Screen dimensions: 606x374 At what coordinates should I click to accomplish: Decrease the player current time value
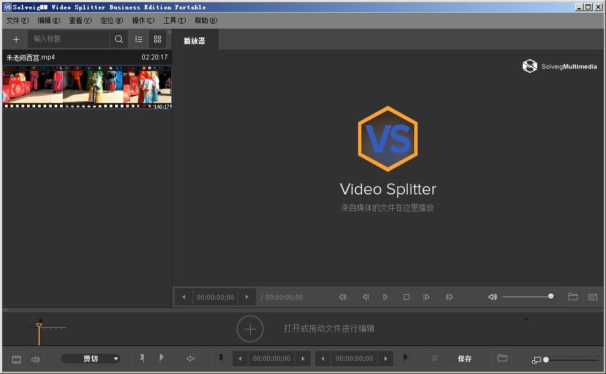pyautogui.click(x=184, y=297)
